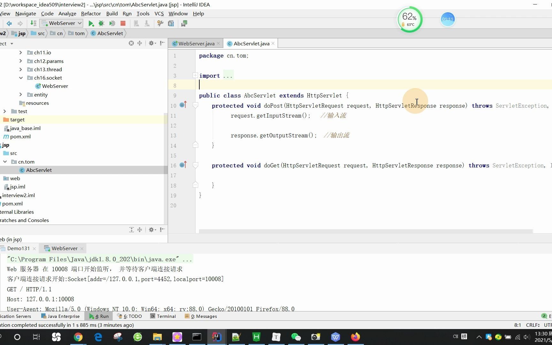Click the 01:11 recording timer bubble
The image size is (552, 345).
448,19
